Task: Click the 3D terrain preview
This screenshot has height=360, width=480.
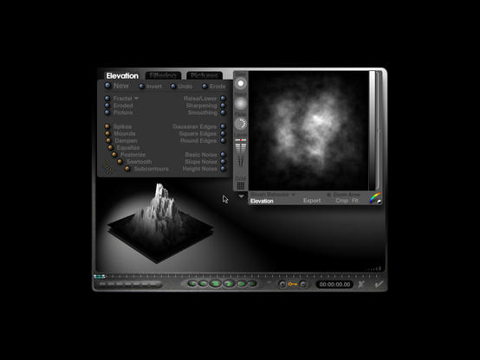Action: (x=160, y=223)
